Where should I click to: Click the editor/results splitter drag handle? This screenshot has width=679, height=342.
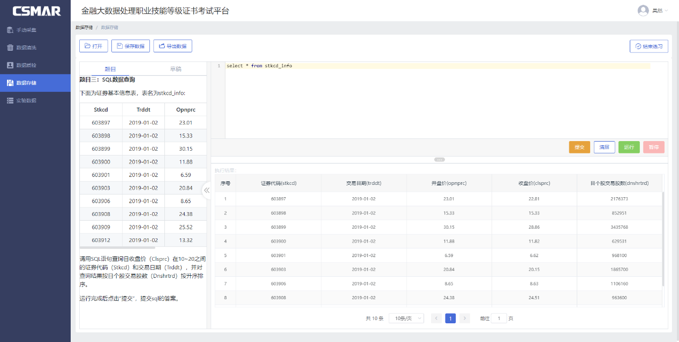coord(440,159)
